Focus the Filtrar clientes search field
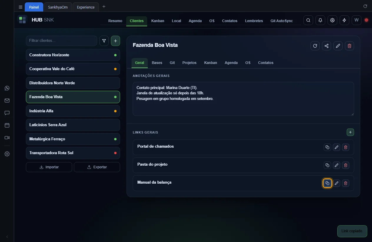Screen dimensions: 372x242 pos(62,41)
